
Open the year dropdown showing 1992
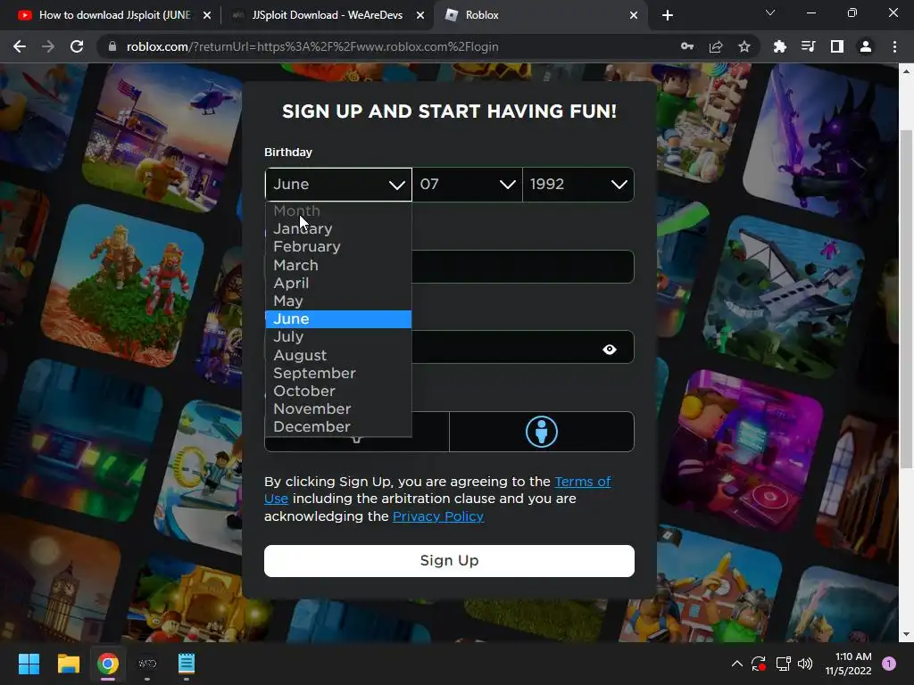pyautogui.click(x=578, y=185)
